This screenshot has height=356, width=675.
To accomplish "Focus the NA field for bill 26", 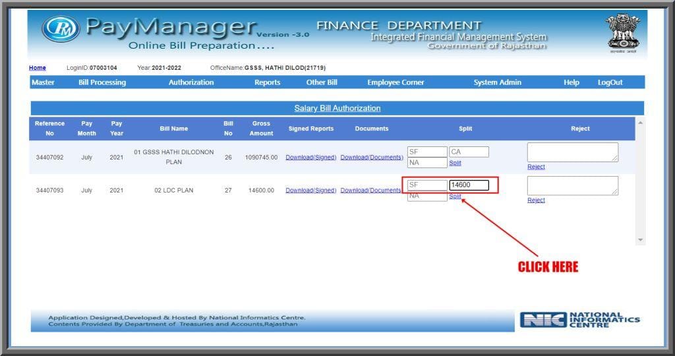I will click(x=427, y=162).
